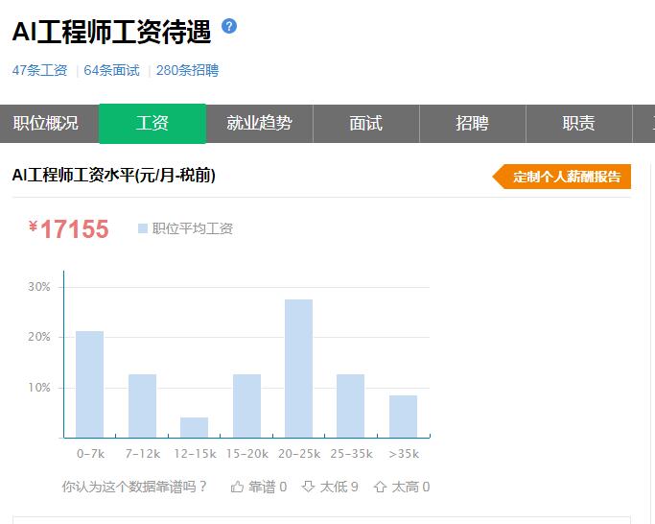Click the 25-35k x-axis label
Image resolution: width=655 pixels, height=524 pixels.
pos(351,454)
